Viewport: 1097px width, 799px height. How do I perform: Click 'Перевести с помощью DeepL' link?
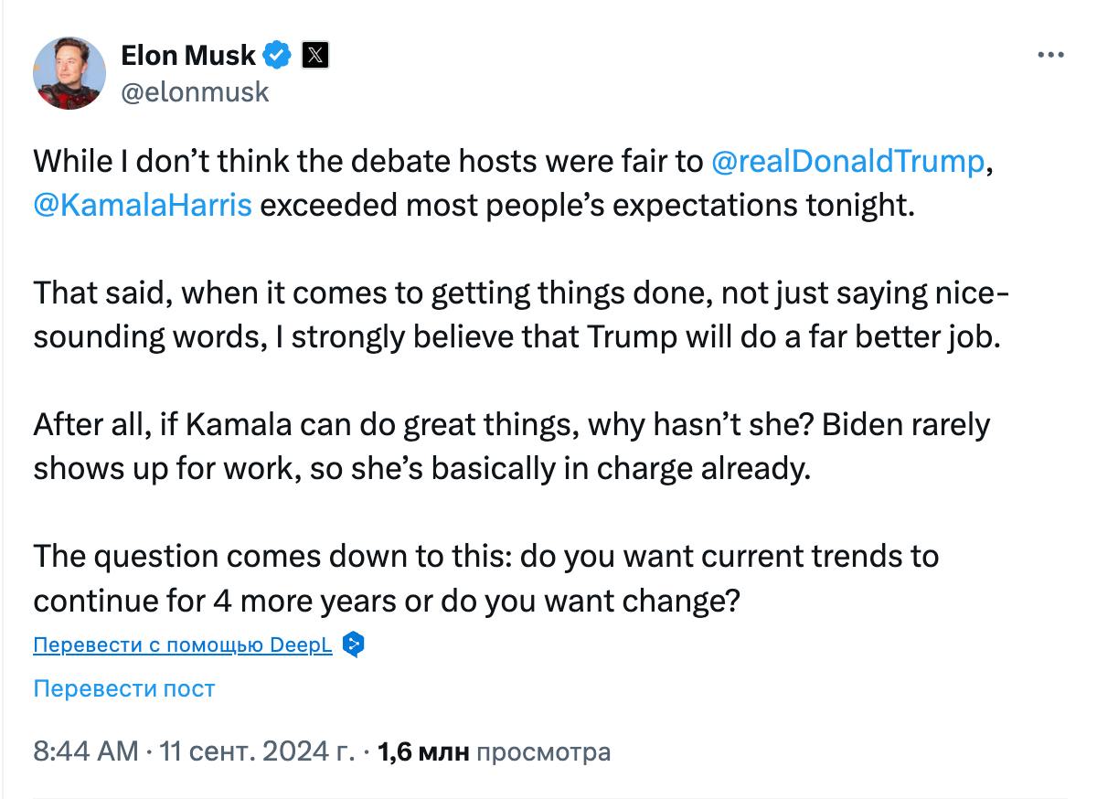point(182,645)
